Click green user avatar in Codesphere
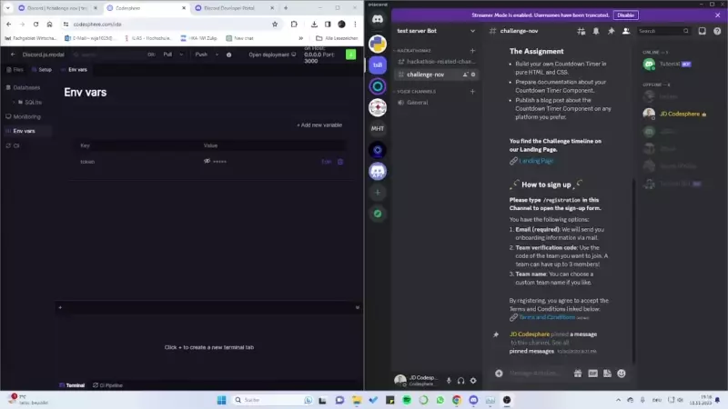The height and width of the screenshot is (409, 728). coord(351,55)
